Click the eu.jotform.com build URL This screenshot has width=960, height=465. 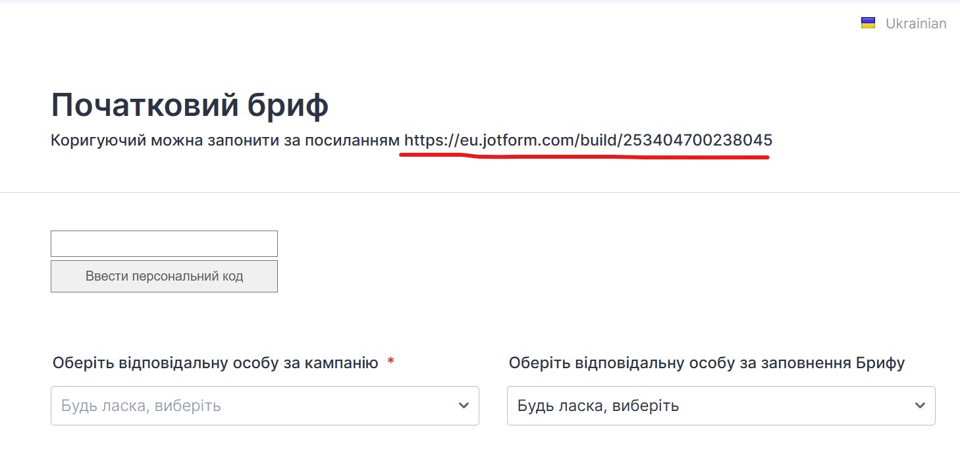(587, 140)
